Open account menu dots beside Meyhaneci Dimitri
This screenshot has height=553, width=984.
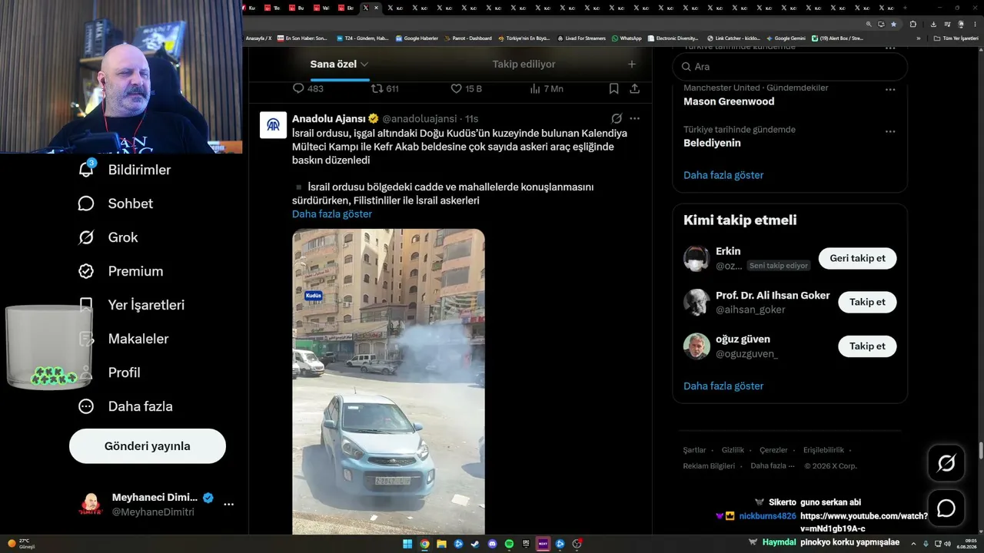[228, 505]
